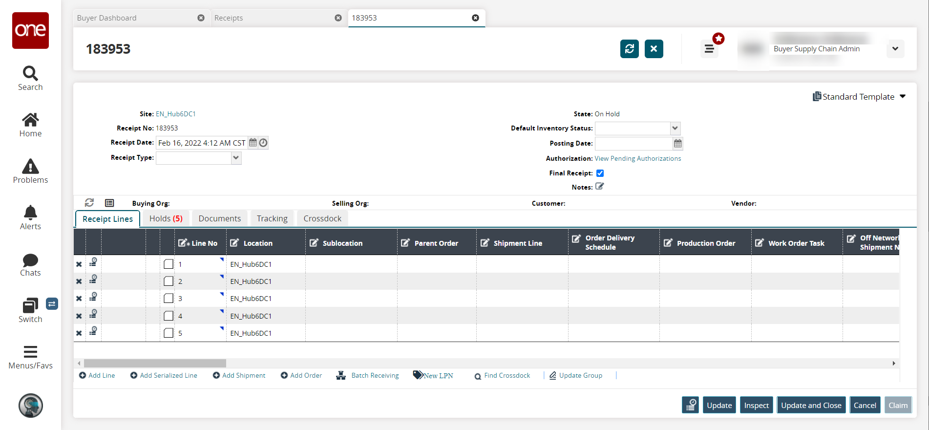Open Receipt Date calendar picker

(x=253, y=143)
